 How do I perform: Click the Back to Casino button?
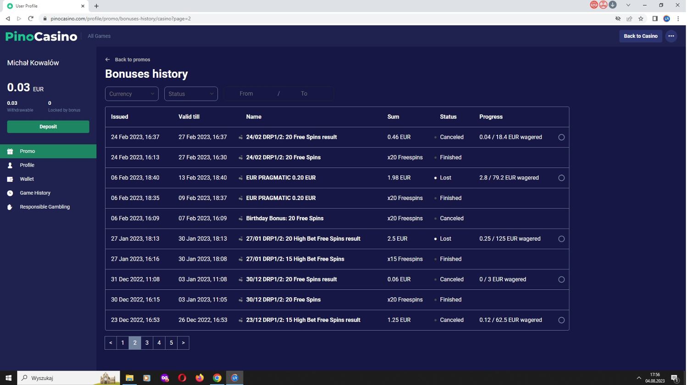(640, 36)
